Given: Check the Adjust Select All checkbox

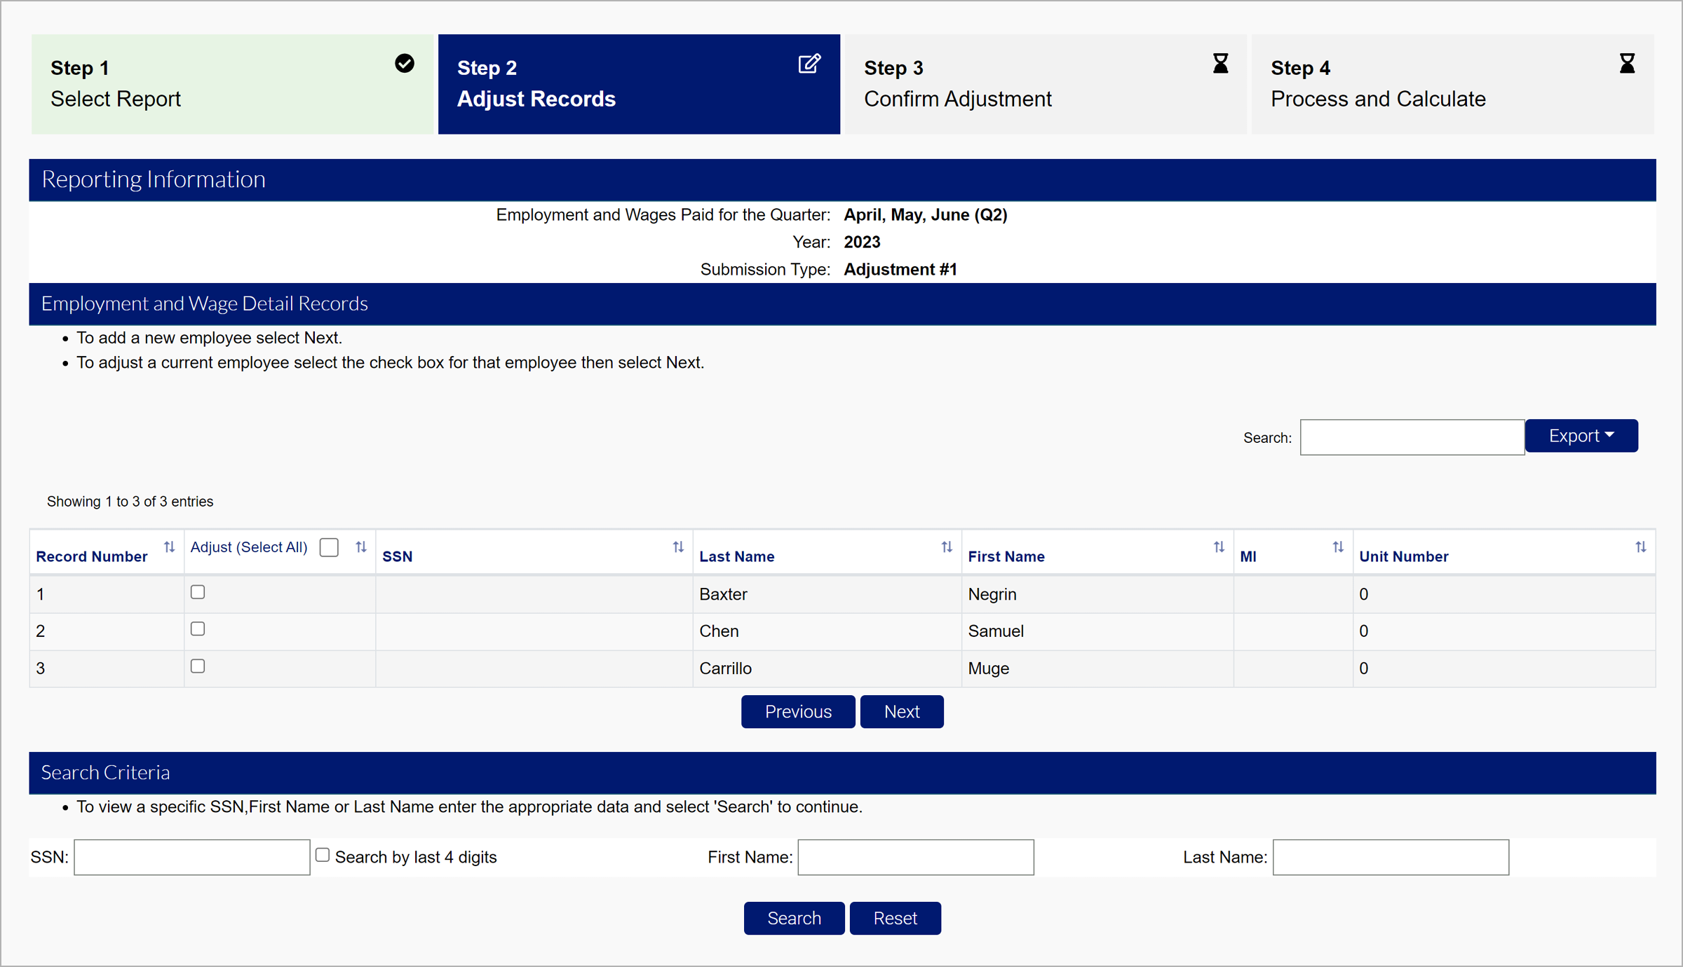Looking at the screenshot, I should pos(329,547).
